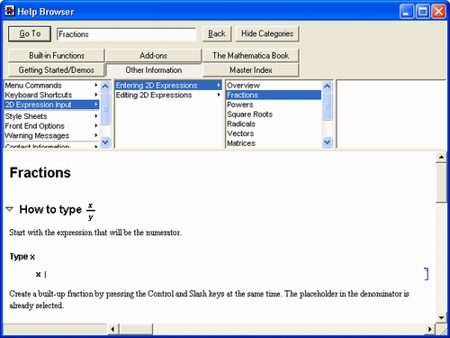Select Fractions in third column
Screen dimensions: 450x338
(274, 95)
